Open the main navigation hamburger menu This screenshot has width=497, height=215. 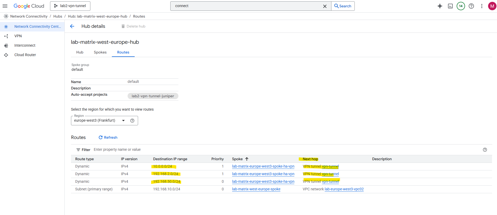pyautogui.click(x=5, y=6)
